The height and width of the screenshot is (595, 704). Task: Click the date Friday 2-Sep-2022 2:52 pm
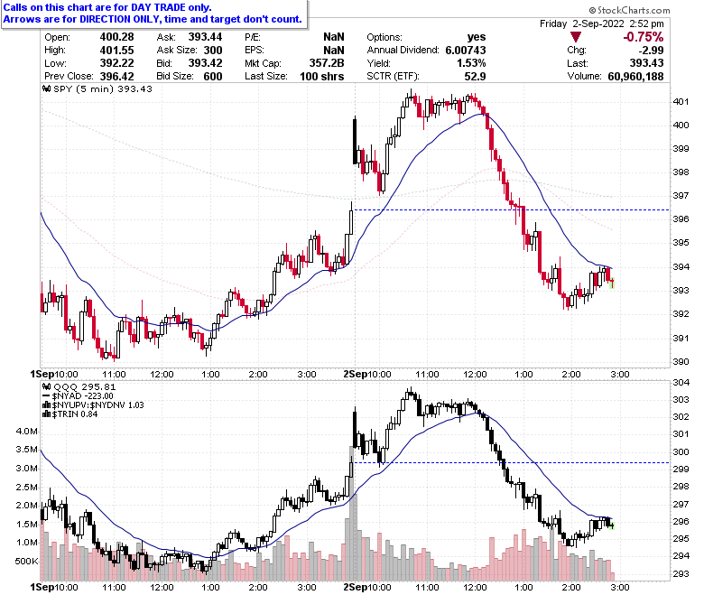coord(602,23)
